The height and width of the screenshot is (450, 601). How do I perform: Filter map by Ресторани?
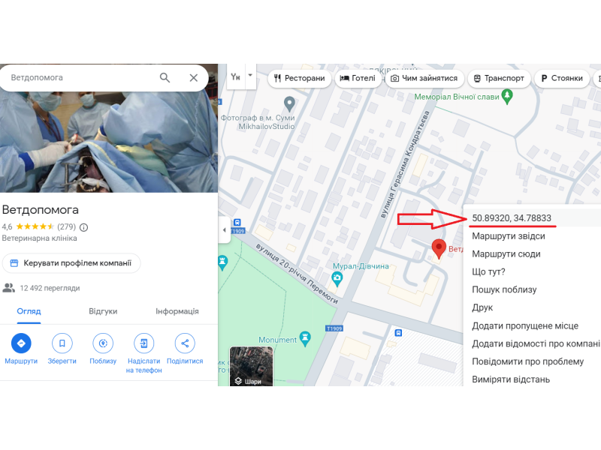tap(299, 79)
